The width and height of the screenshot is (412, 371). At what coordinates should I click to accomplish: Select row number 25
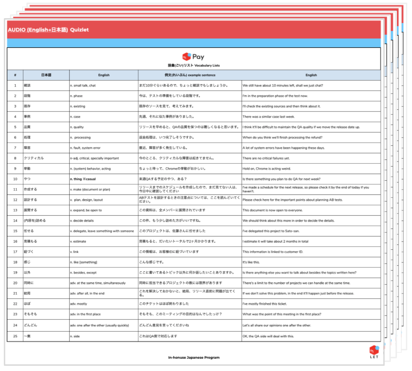(15, 336)
